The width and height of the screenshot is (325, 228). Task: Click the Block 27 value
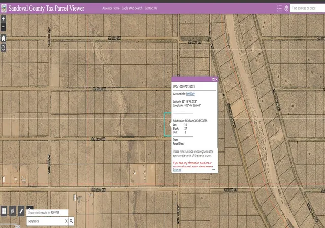point(186,128)
